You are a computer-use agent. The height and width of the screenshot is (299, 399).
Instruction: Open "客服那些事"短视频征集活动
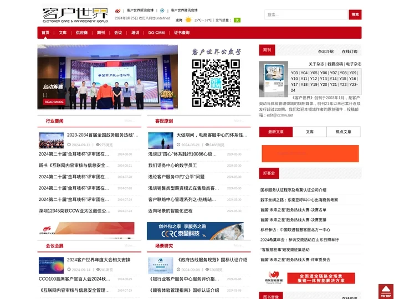point(285,250)
